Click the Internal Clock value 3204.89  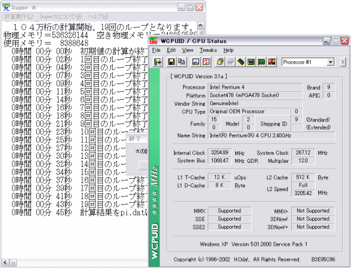pyautogui.click(x=219, y=152)
